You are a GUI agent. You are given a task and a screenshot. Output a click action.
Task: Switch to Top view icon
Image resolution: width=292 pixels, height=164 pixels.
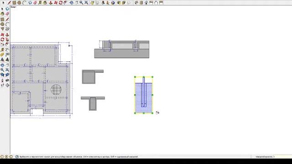coord(141,3)
